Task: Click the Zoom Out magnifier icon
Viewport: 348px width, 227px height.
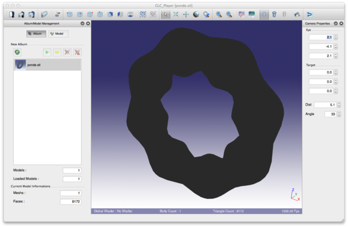Action: point(229,15)
